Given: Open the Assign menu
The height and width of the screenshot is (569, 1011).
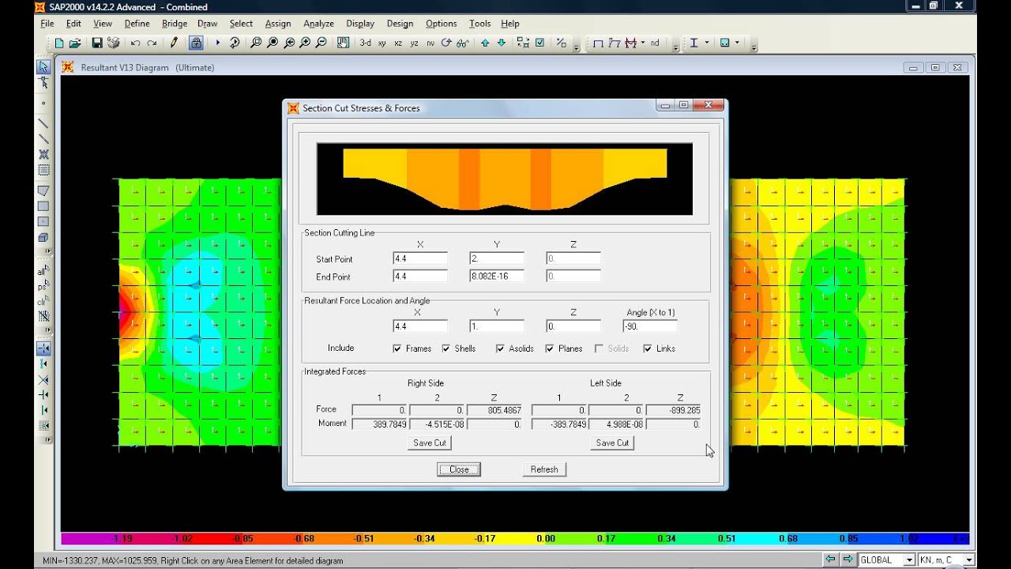Looking at the screenshot, I should coord(278,24).
